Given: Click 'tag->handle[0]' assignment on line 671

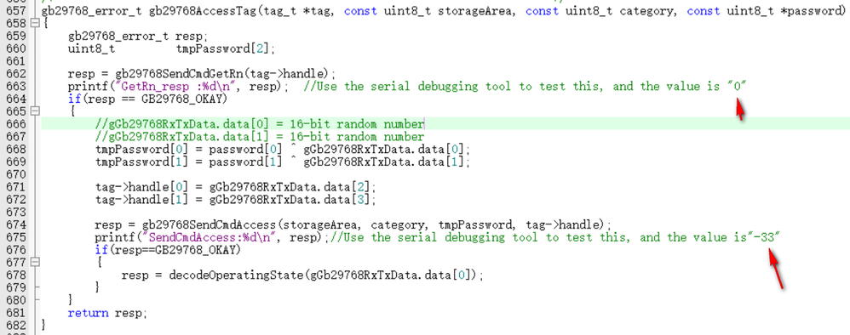Looking at the screenshot, I should point(235,187).
